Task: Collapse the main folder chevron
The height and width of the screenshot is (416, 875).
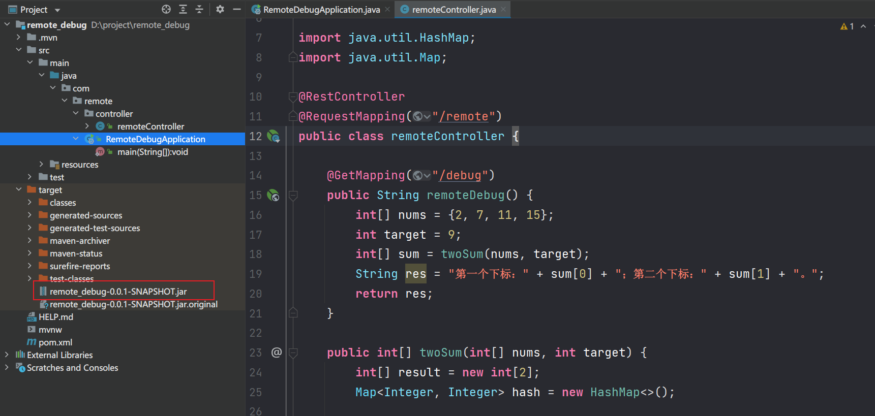Action: click(x=30, y=62)
